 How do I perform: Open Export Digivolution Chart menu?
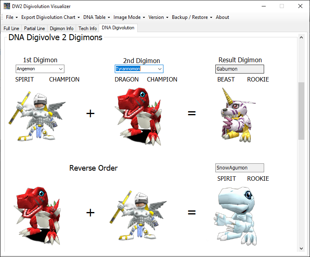coord(50,17)
